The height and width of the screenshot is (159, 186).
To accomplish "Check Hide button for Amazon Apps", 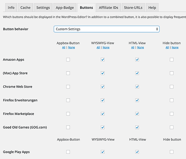I will pyautogui.click(x=172, y=60).
